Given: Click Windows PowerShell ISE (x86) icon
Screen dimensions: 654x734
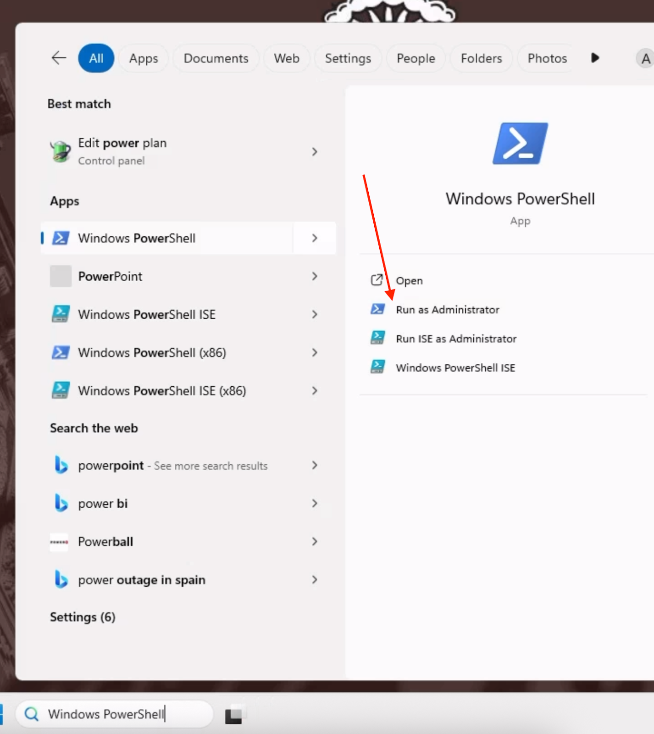Looking at the screenshot, I should pyautogui.click(x=61, y=390).
